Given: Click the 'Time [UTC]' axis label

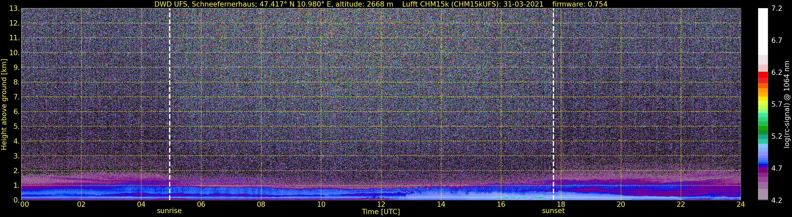Looking at the screenshot, I should (381, 212).
